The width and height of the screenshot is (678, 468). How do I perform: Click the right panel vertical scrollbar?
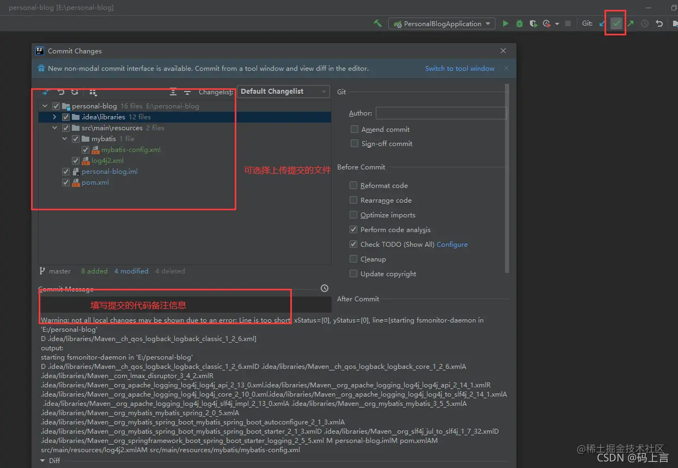point(508,178)
